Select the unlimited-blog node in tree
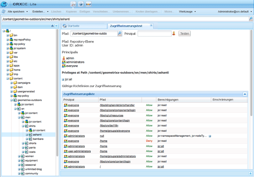This screenshot has height=177, width=254. pyautogui.click(x=34, y=169)
